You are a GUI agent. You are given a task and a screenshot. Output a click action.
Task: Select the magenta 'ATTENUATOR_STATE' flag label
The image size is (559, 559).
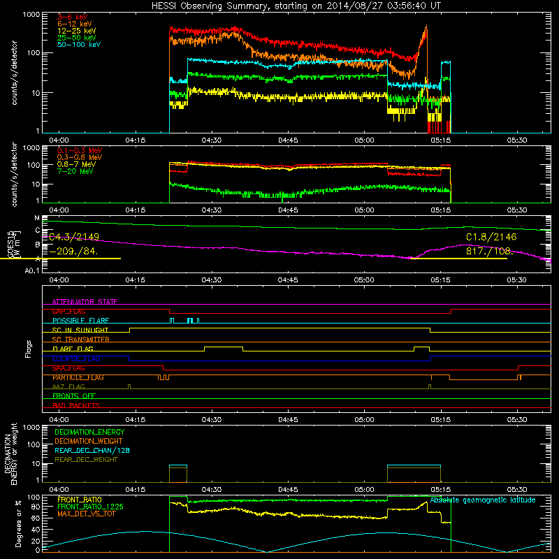point(85,302)
